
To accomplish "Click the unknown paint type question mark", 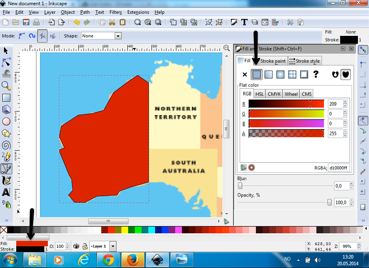I will click(x=316, y=74).
